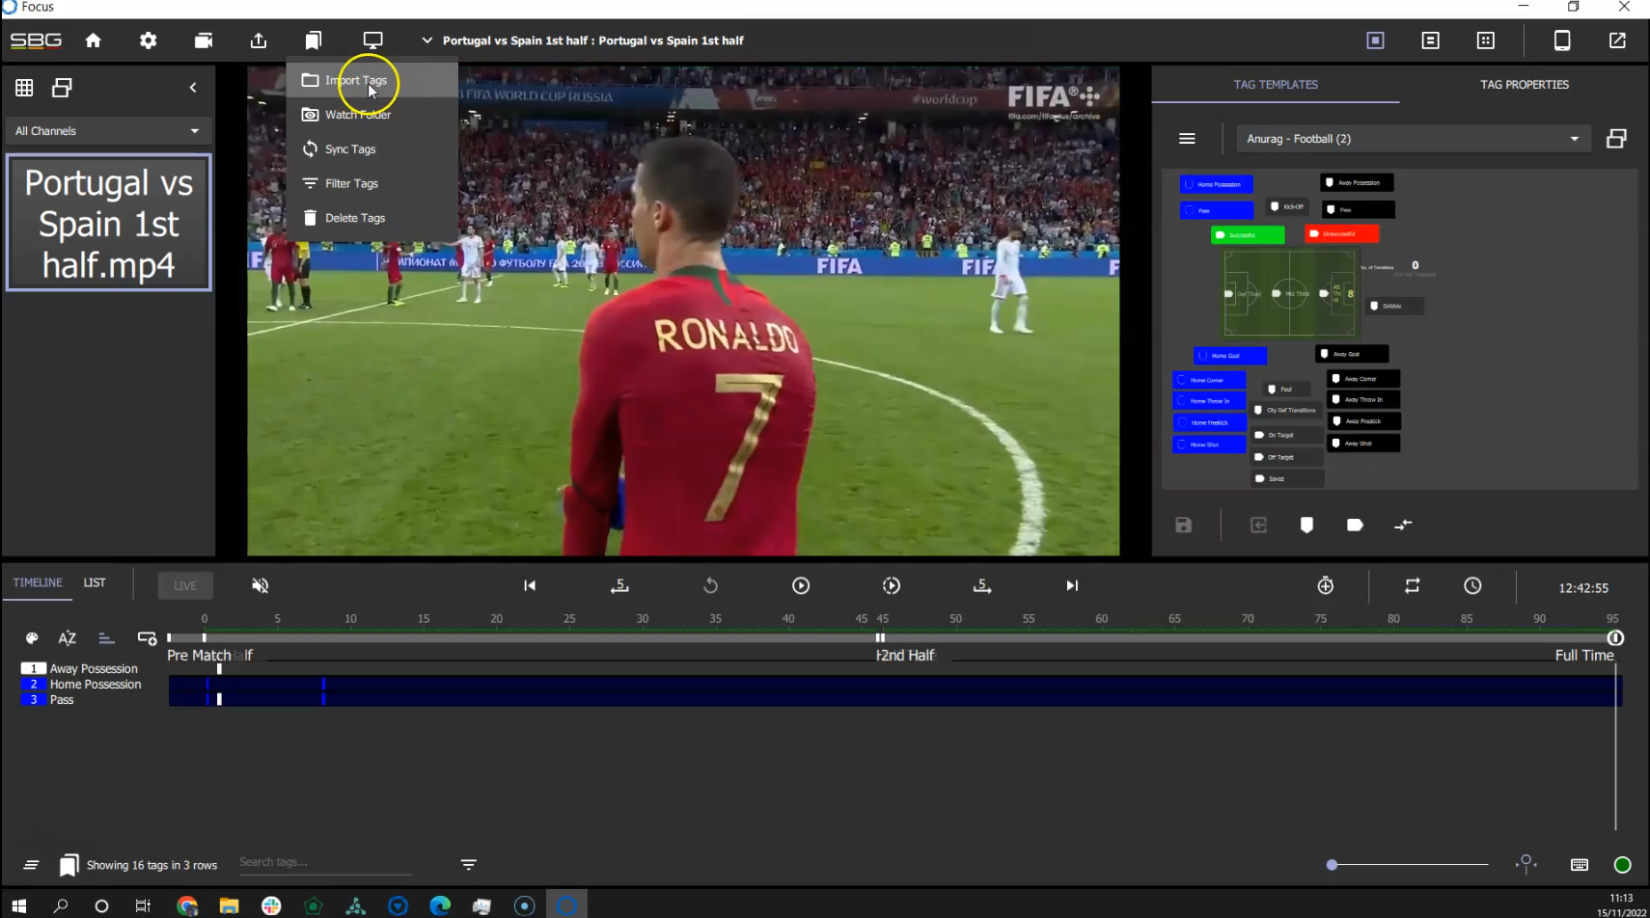Click the export upload icon
Viewport: 1650px width, 918px height.
pos(259,40)
